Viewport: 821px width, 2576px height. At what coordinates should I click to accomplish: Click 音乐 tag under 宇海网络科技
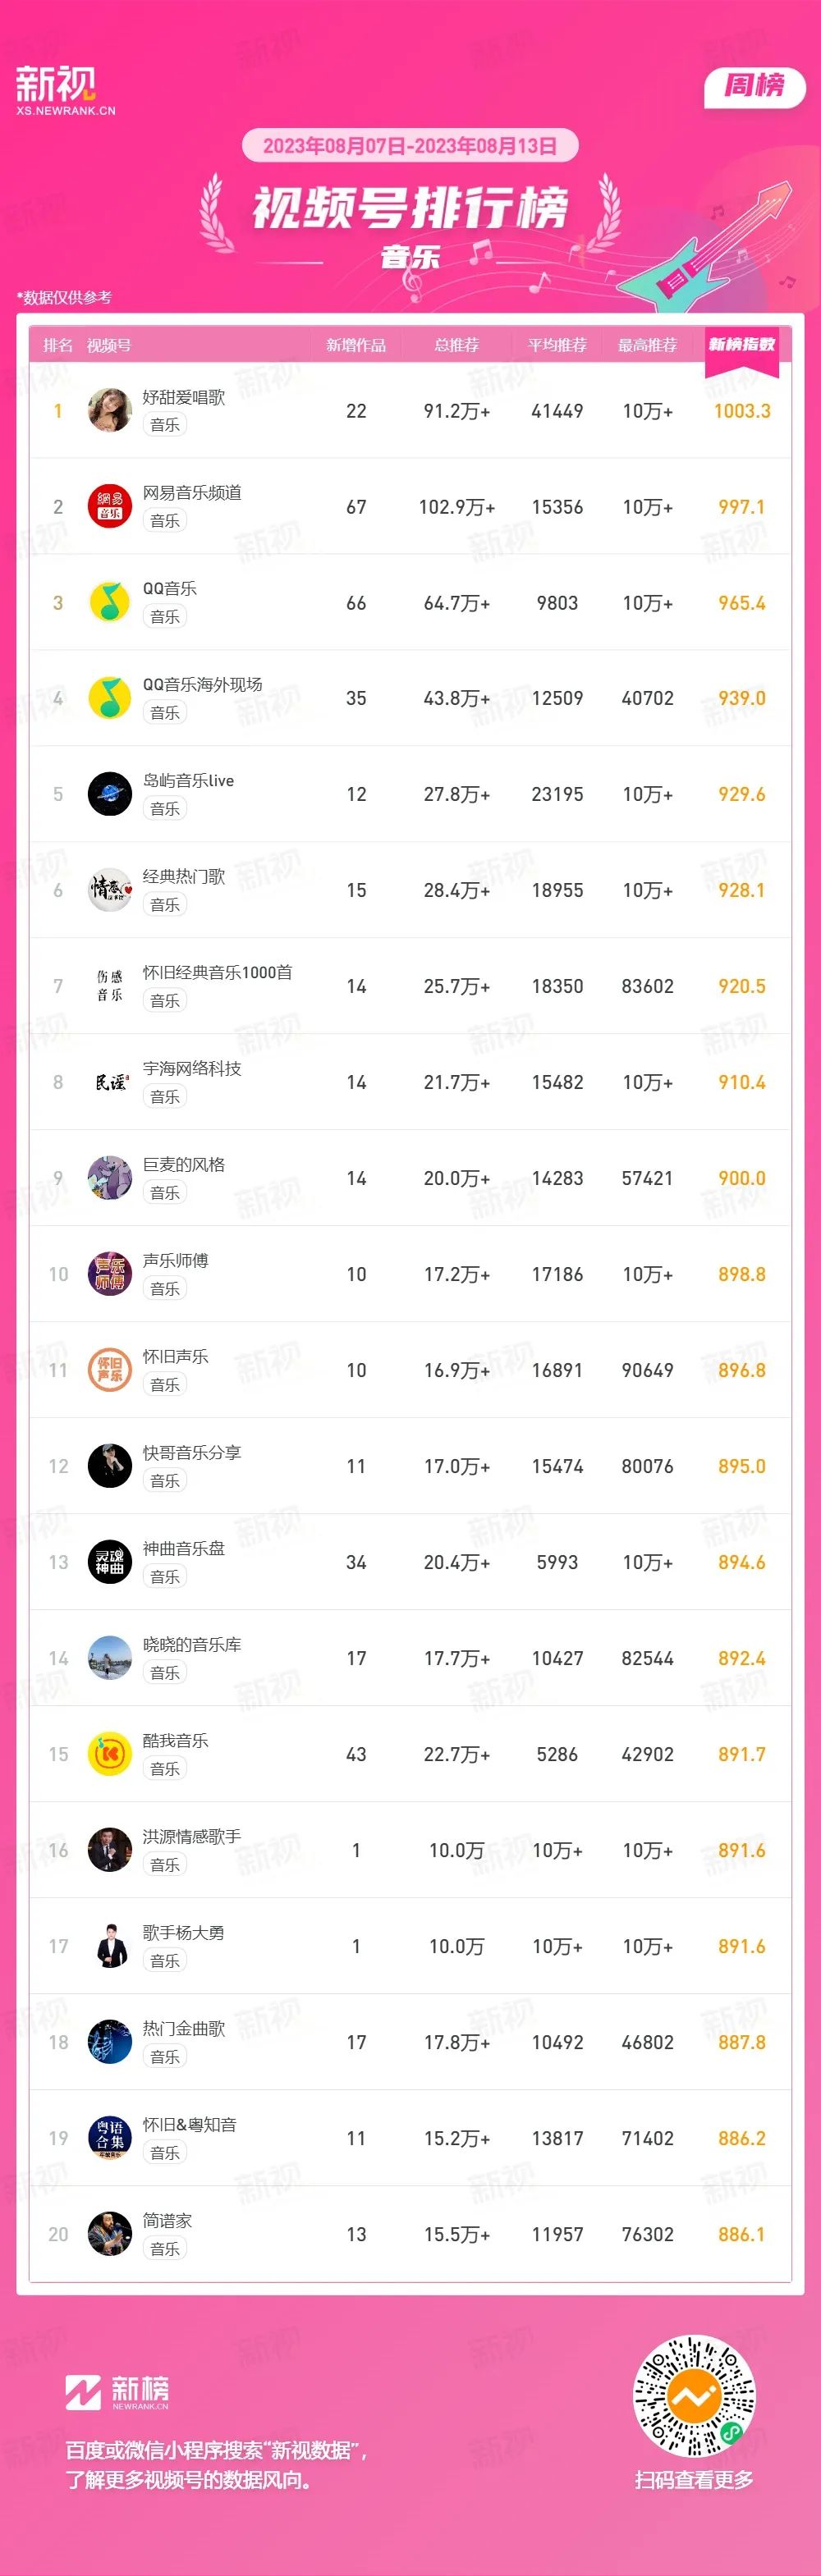[165, 1097]
